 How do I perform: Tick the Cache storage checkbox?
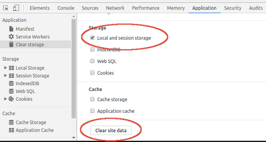[92, 99]
